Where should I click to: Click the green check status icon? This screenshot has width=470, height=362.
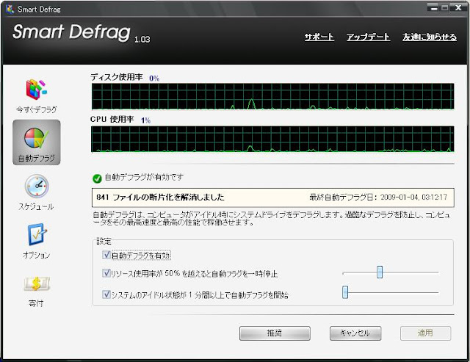(x=97, y=178)
